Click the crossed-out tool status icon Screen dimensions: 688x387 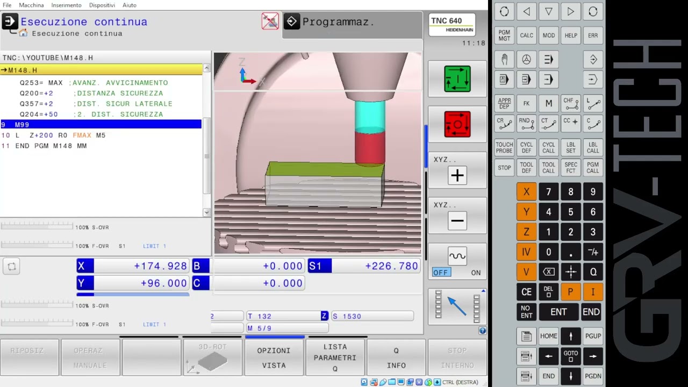270,21
